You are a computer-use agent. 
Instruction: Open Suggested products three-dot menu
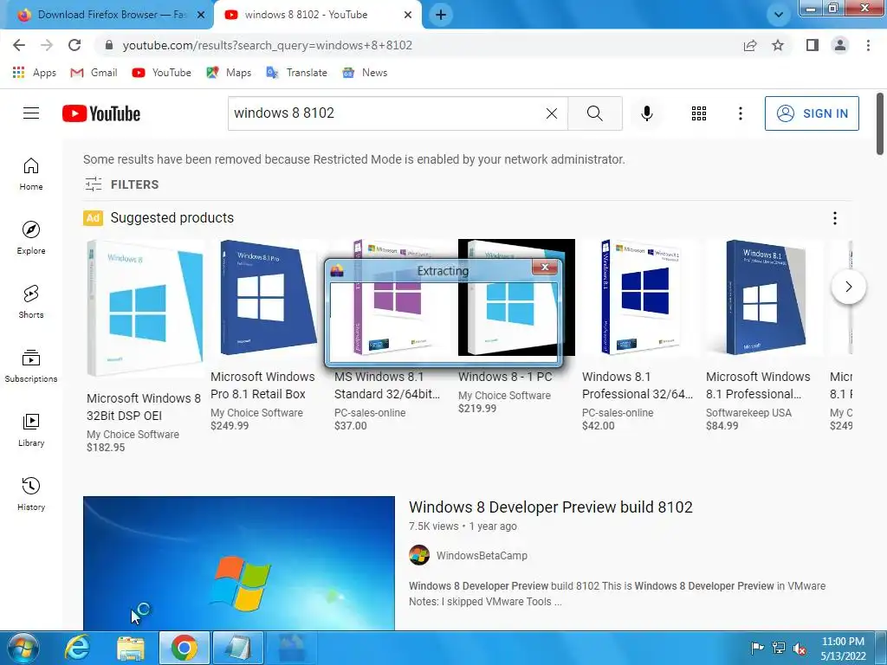(x=834, y=218)
